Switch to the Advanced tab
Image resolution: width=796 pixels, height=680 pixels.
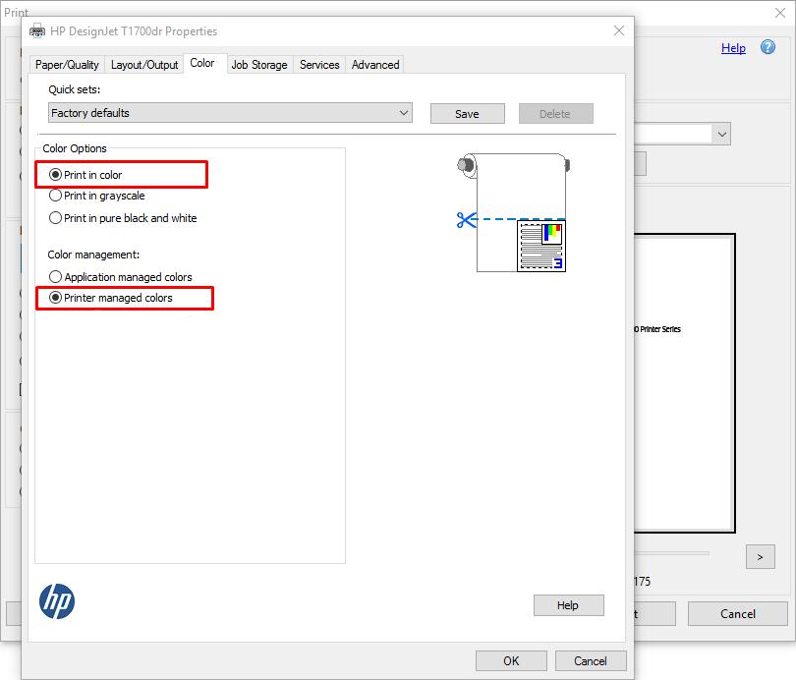coord(375,65)
